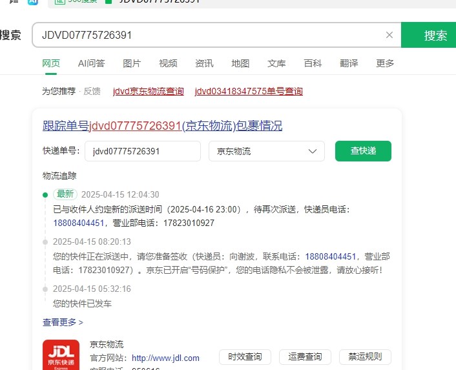This screenshot has width=456, height=370.
Task: Open the 翻译 tab
Action: [349, 63]
